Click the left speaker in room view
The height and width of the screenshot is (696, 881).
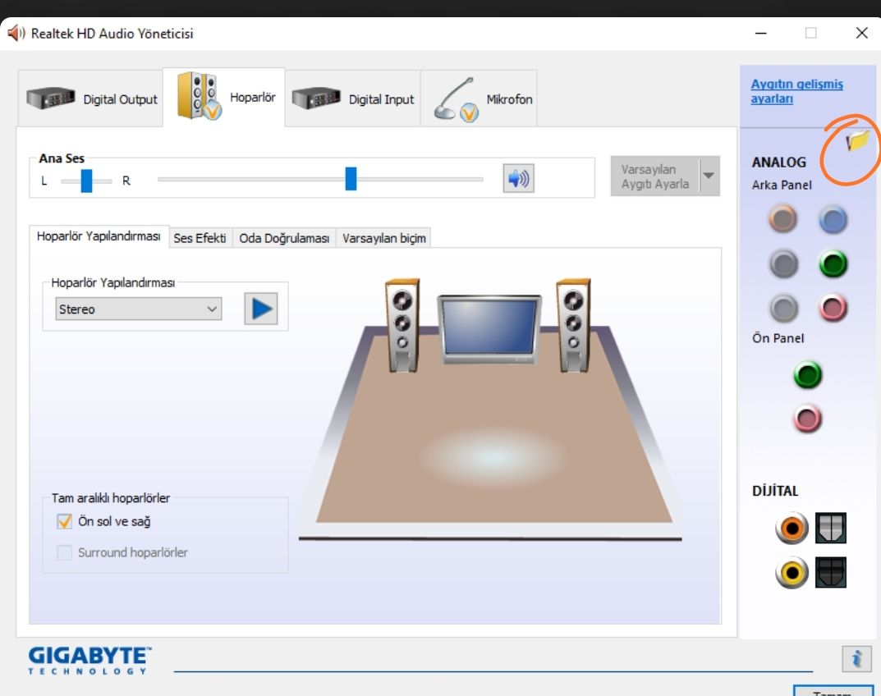[402, 325]
